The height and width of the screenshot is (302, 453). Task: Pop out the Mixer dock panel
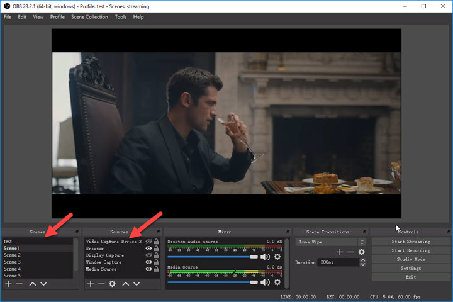click(288, 232)
